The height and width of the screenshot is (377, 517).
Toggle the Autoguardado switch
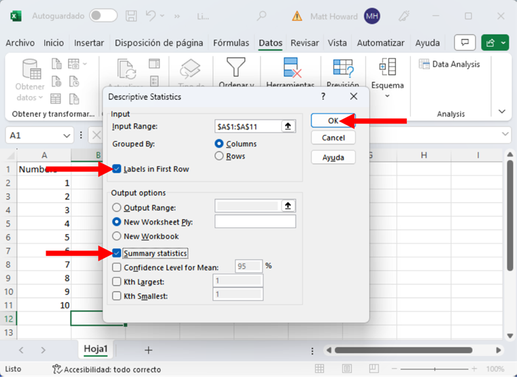coord(103,16)
